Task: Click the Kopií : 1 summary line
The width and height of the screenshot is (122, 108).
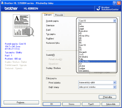Action: (8, 56)
